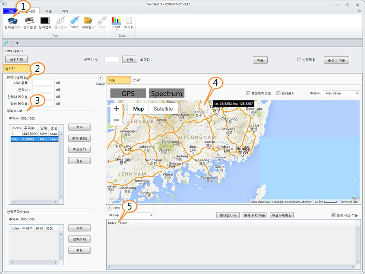This screenshot has width=365, height=274.
Task: Click the 송신소 이동 button
Action: pos(336,60)
